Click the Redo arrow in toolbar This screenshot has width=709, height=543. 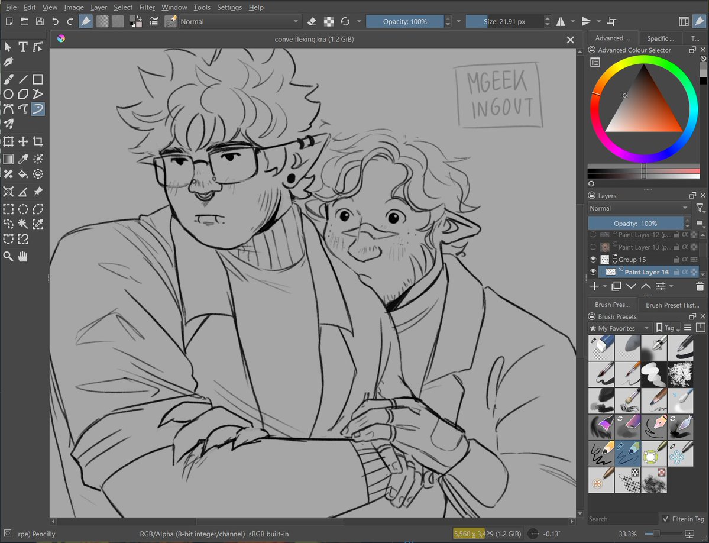click(x=70, y=21)
